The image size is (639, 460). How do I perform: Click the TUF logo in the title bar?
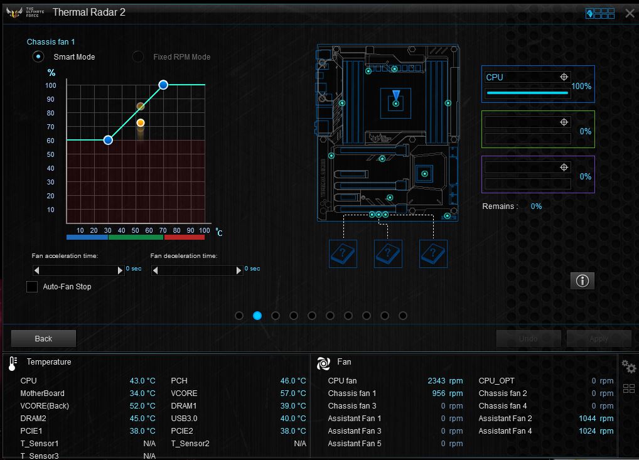(14, 13)
